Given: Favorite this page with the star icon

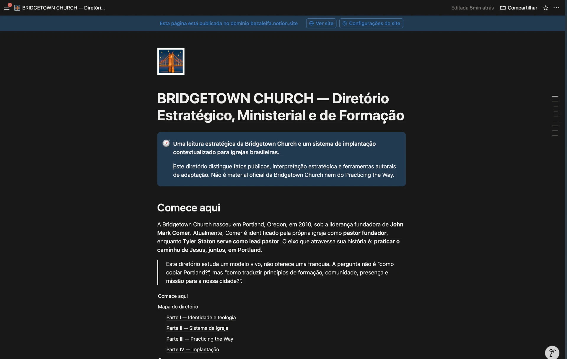Looking at the screenshot, I should [x=545, y=8].
